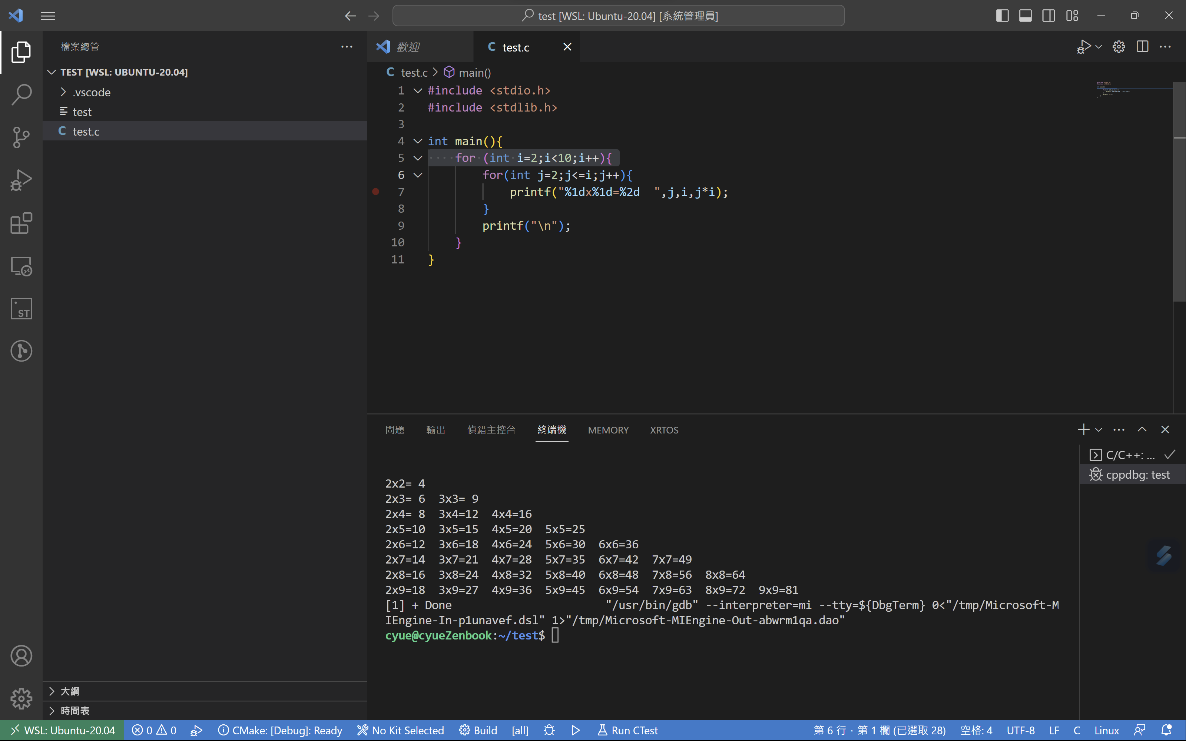The height and width of the screenshot is (741, 1186).
Task: Switch to the 偵錯主控台 panel tab
Action: coord(491,430)
